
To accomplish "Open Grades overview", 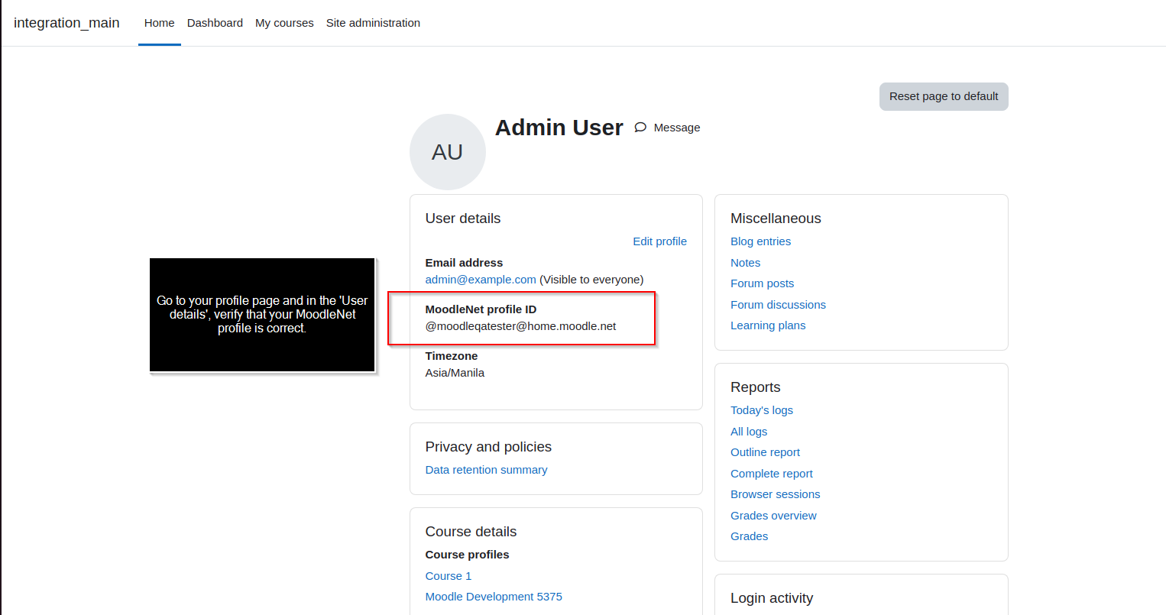I will pyautogui.click(x=773, y=516).
